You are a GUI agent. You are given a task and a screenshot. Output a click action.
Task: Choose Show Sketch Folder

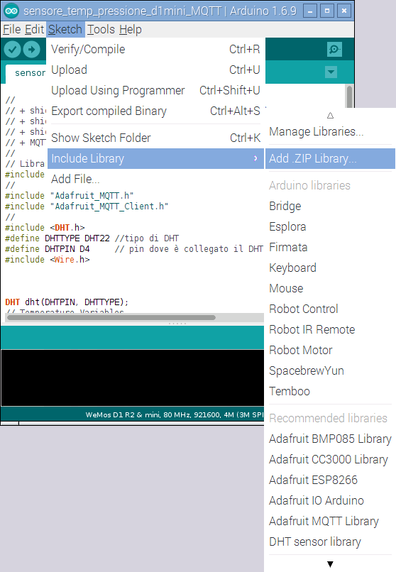pos(155,138)
